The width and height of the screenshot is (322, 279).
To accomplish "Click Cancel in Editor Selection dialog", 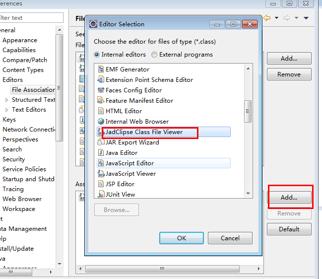I will click(x=230, y=238).
